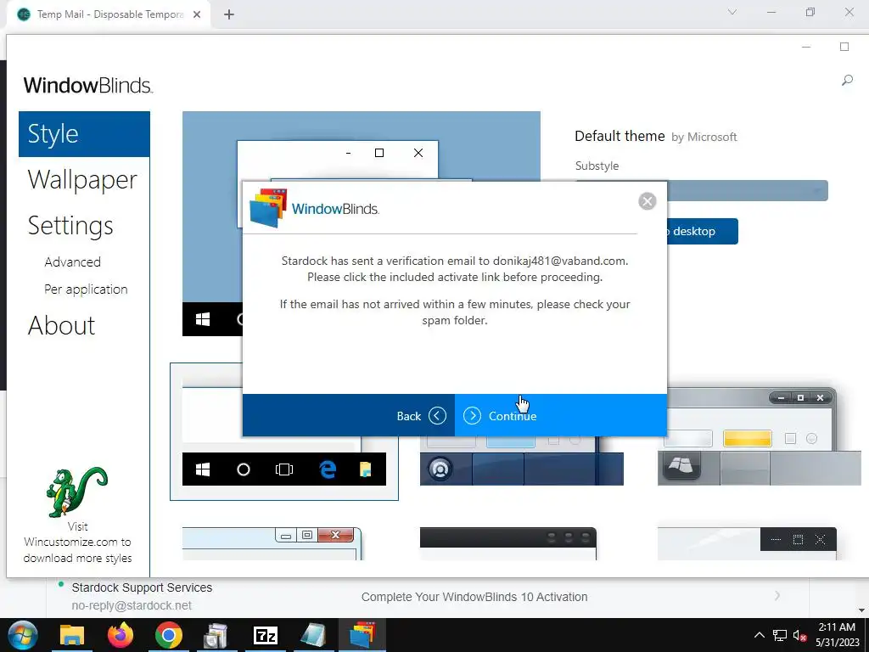This screenshot has height=652, width=869.
Task: Open the installer package taskbar icon
Action: pos(216,635)
